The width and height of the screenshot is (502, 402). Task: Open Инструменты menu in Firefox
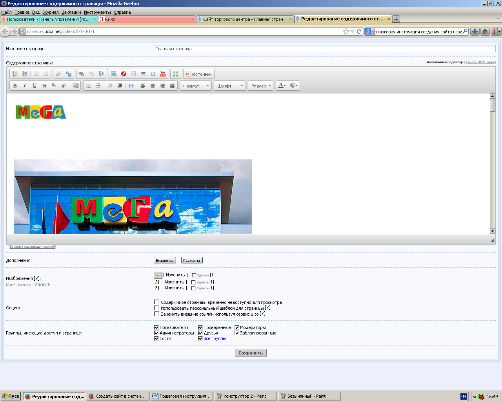coord(97,12)
